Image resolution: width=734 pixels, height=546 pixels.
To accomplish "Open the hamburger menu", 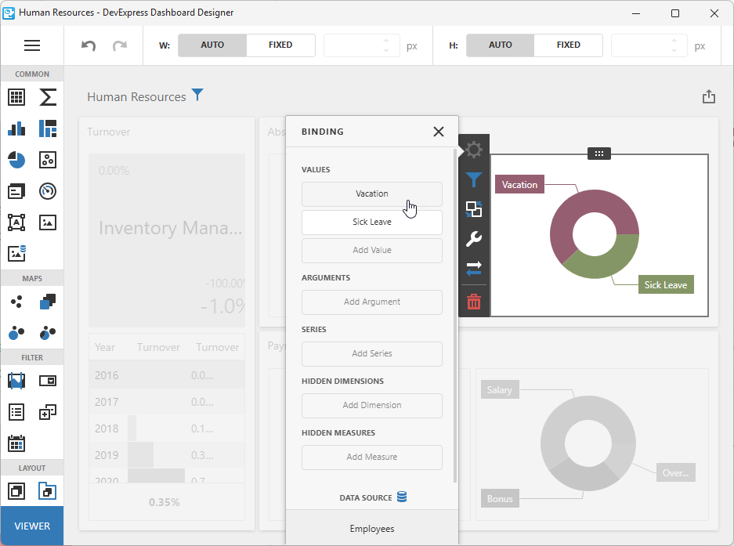I will pos(32,45).
